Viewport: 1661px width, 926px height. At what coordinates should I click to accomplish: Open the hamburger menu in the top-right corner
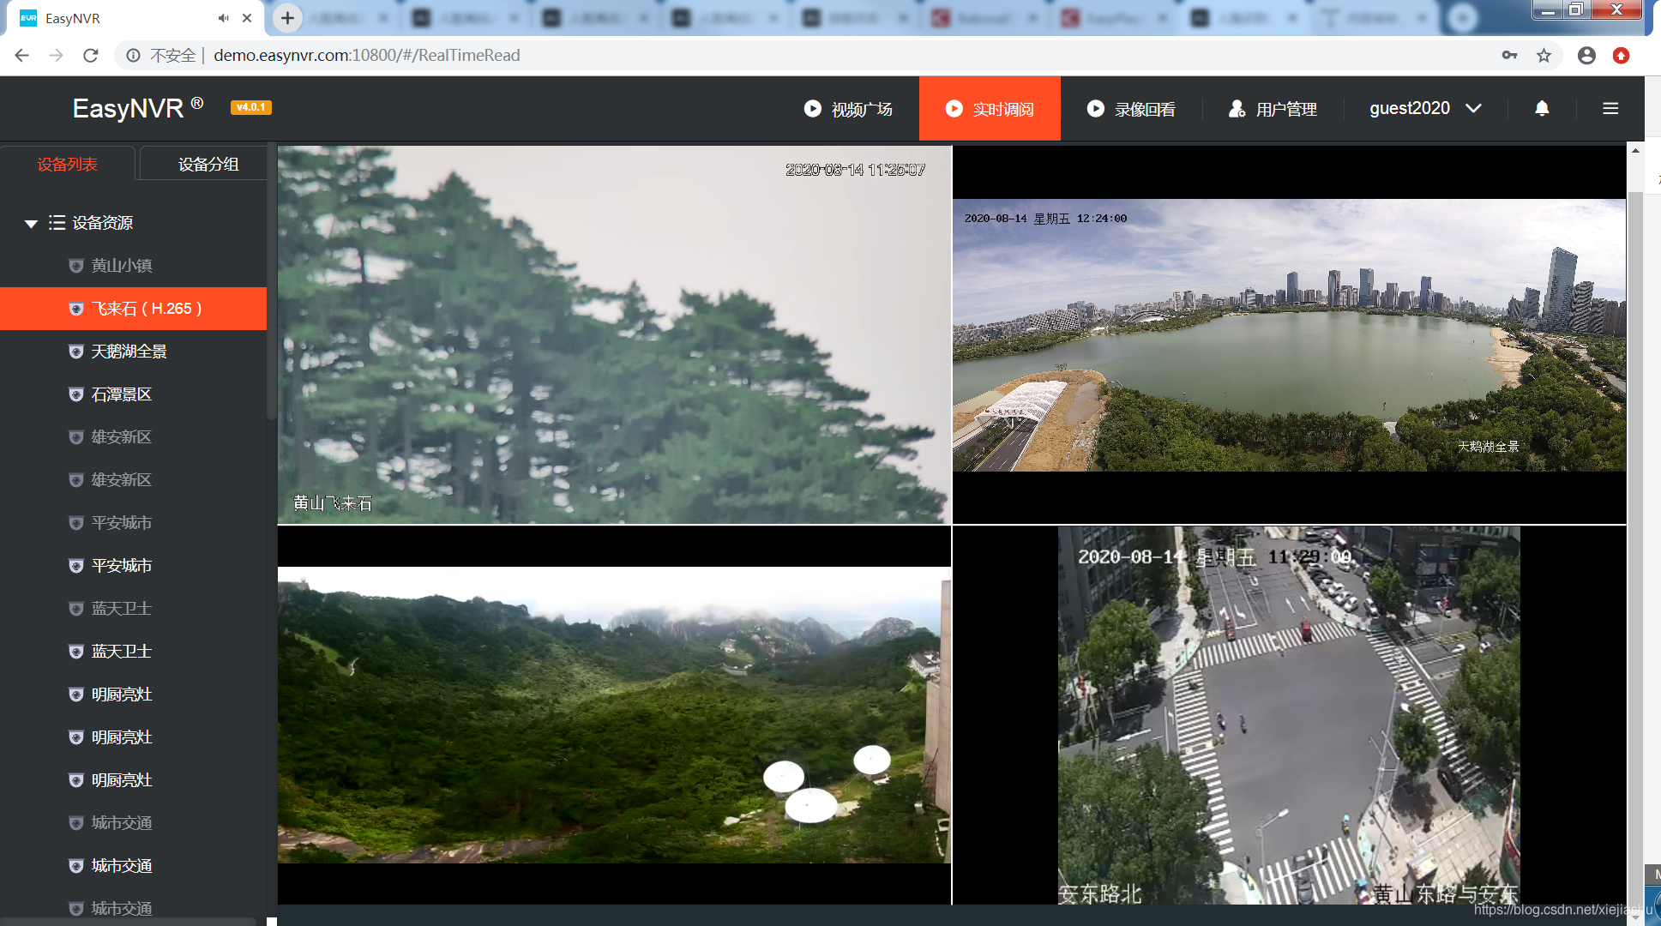point(1610,108)
